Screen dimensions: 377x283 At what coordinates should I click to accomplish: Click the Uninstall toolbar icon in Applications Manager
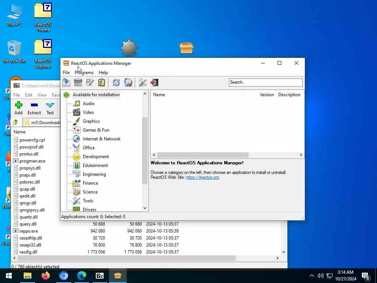(78, 83)
